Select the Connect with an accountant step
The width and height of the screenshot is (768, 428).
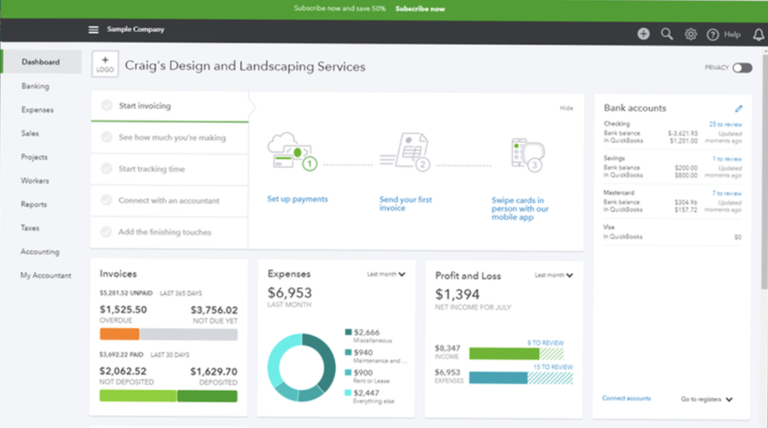(x=170, y=201)
